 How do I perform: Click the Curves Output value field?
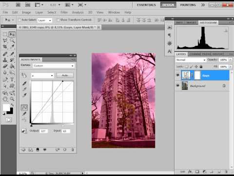point(44,131)
